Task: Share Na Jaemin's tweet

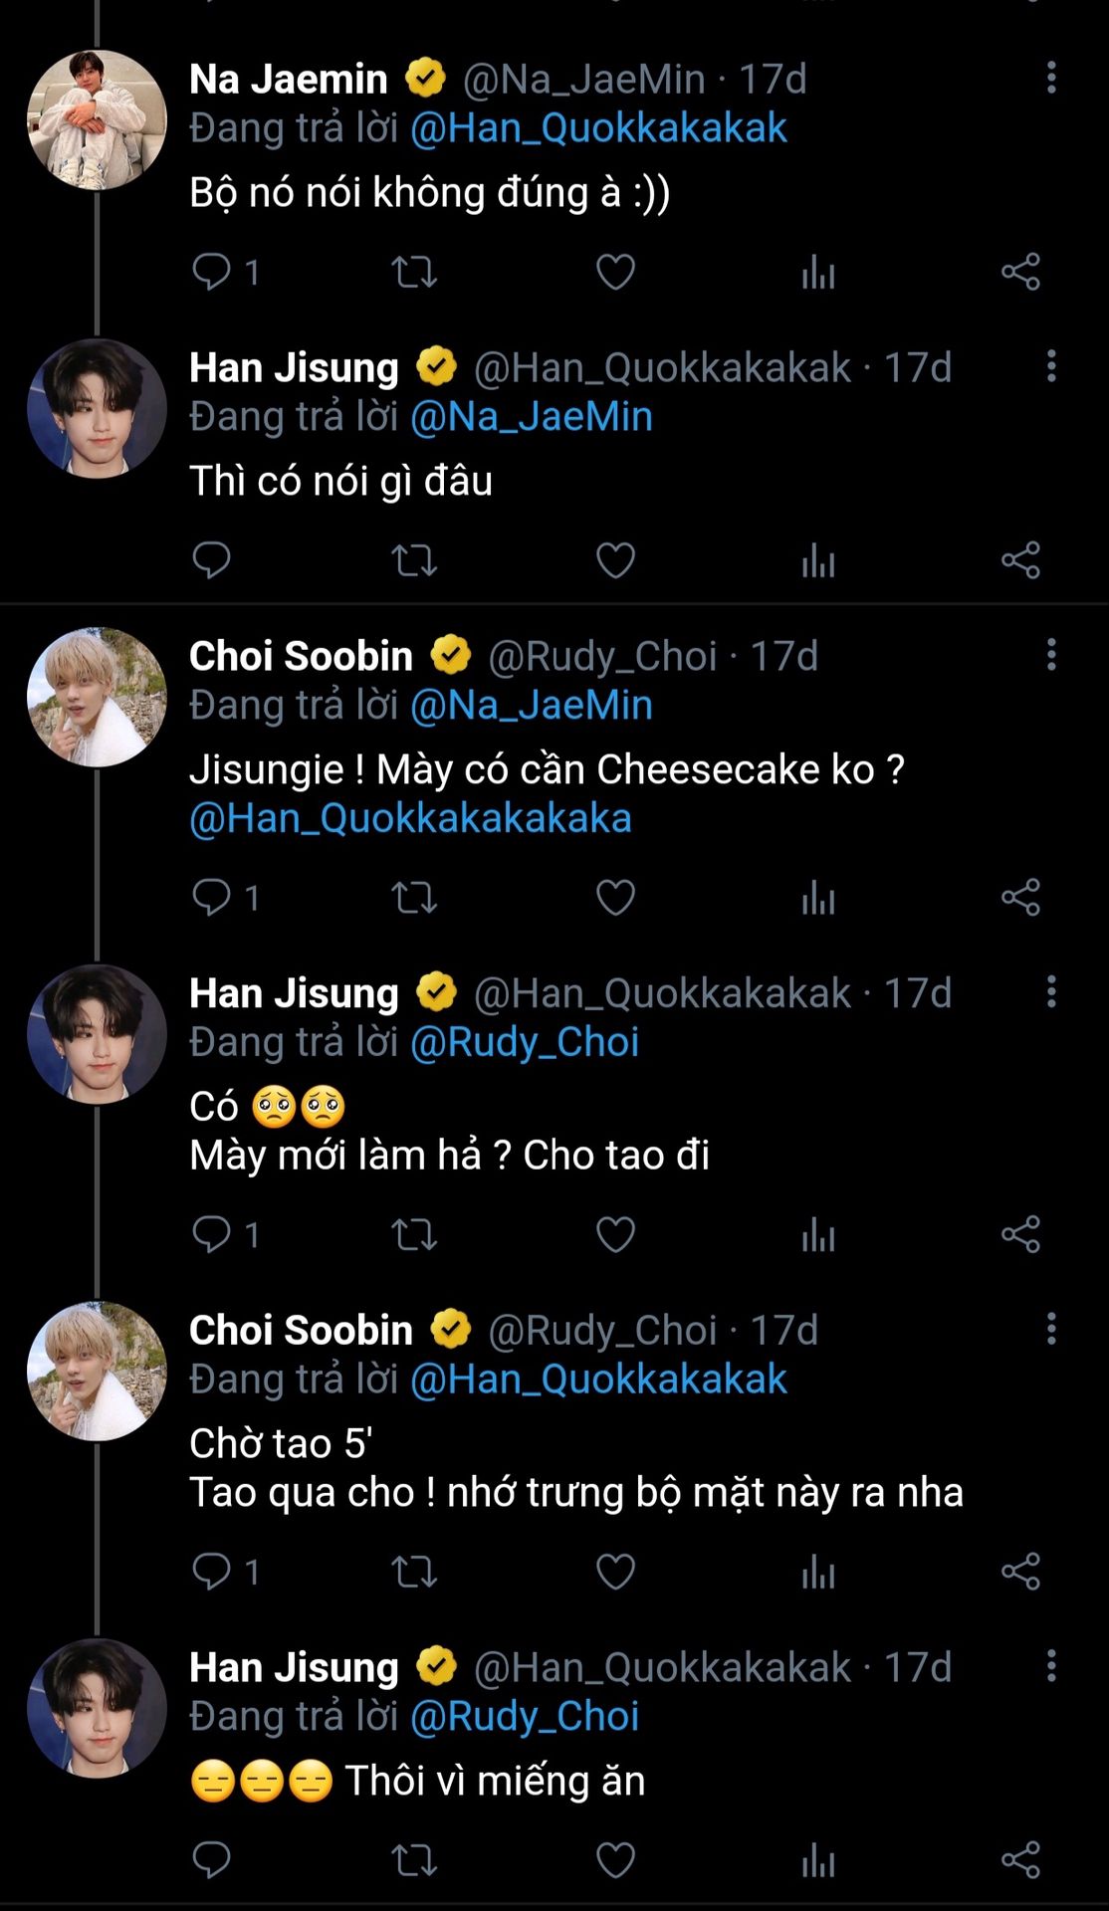Action: [1020, 272]
